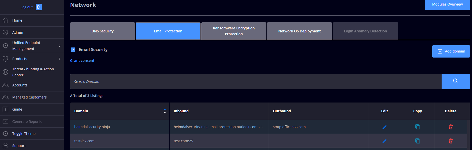
Task: Select test-lex.com domain cell
Action: [120, 141]
